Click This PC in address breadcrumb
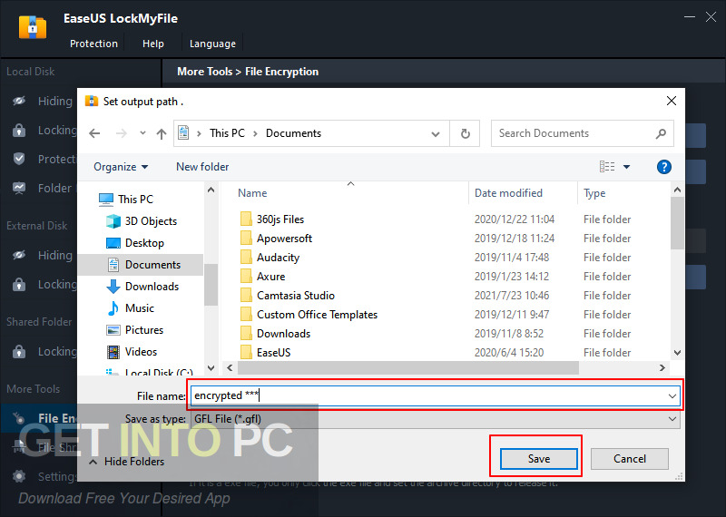Screen dimensions: 726x517 227,133
